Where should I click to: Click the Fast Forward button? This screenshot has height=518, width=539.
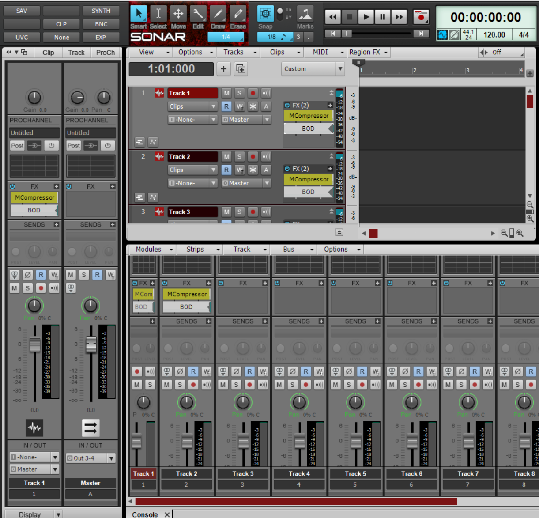click(x=399, y=17)
